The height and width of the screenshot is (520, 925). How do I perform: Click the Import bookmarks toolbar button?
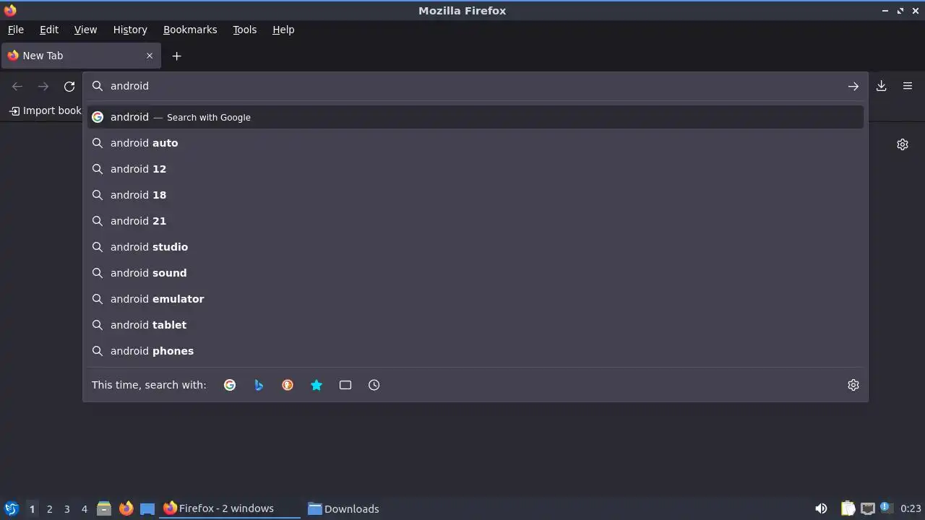(x=46, y=110)
